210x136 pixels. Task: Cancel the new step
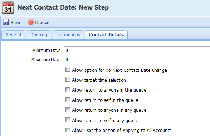pos(39,22)
